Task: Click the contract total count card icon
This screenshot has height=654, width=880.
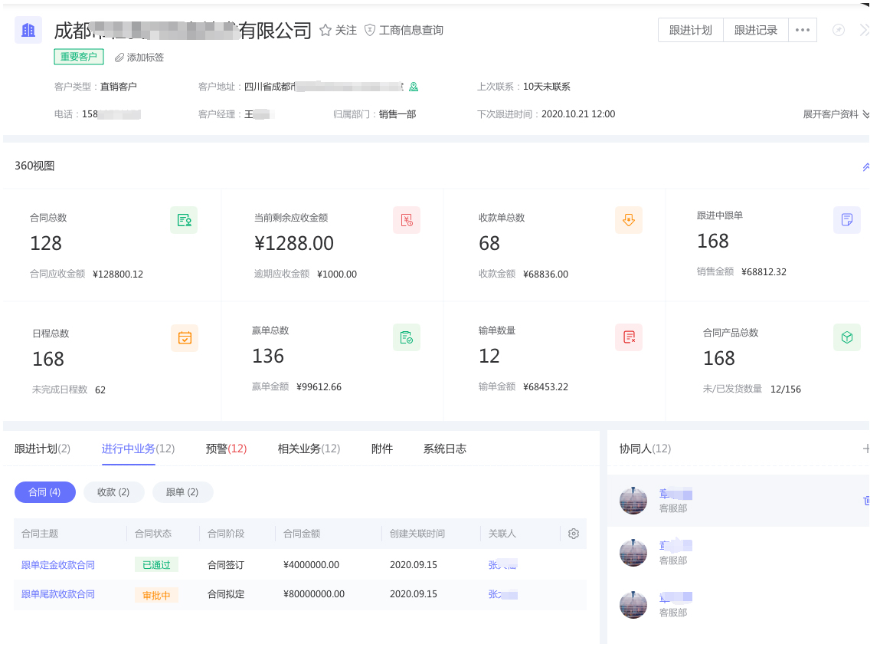Action: click(184, 220)
